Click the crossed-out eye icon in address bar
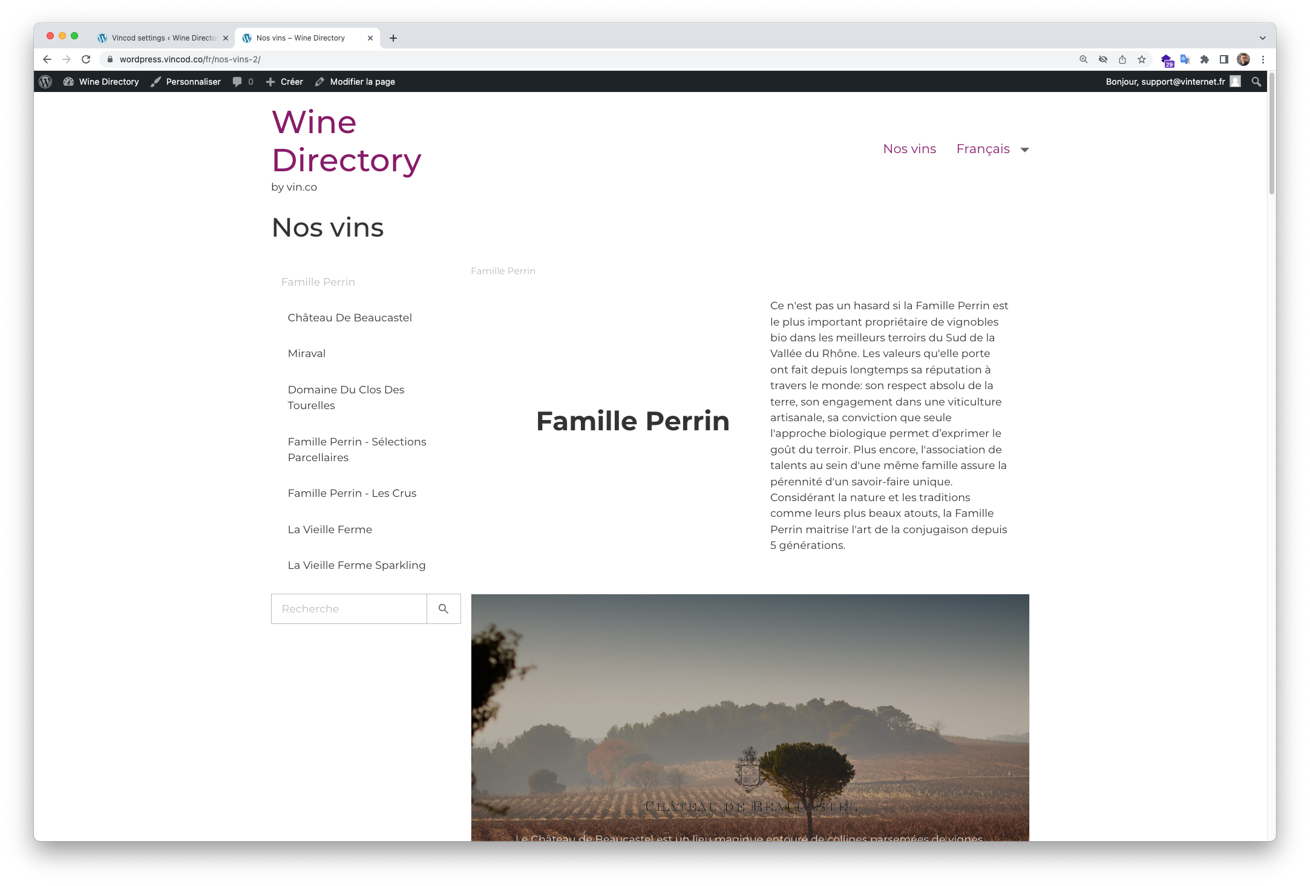This screenshot has height=886, width=1310. click(x=1103, y=59)
